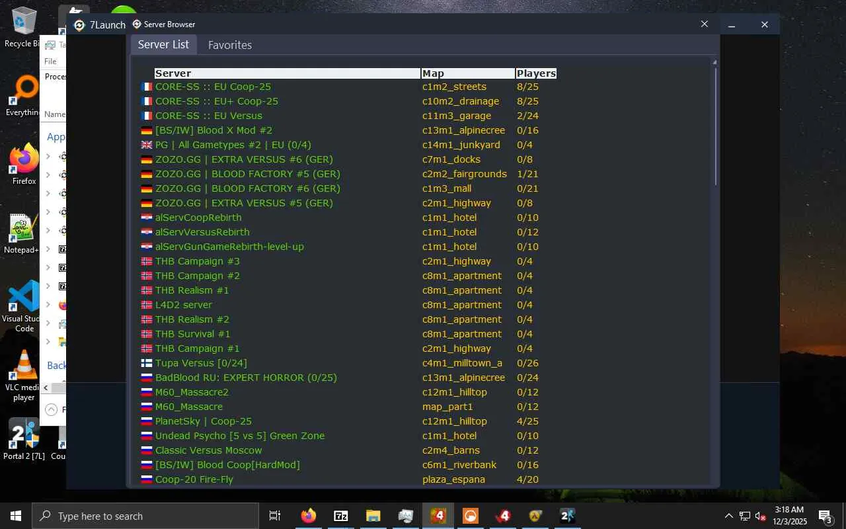Select the THB Campaign #2 server
The height and width of the screenshot is (529, 846).
pos(198,276)
